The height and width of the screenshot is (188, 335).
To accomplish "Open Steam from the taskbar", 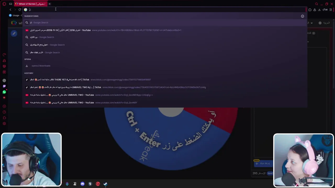I will coord(105,184).
